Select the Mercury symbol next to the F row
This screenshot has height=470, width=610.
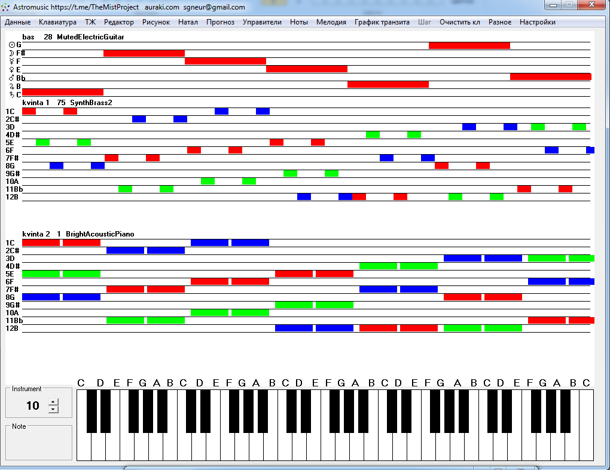(x=11, y=62)
